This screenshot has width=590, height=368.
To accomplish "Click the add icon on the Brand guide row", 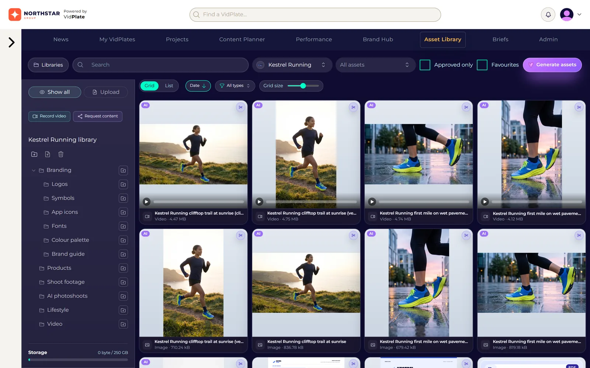I will click(123, 254).
